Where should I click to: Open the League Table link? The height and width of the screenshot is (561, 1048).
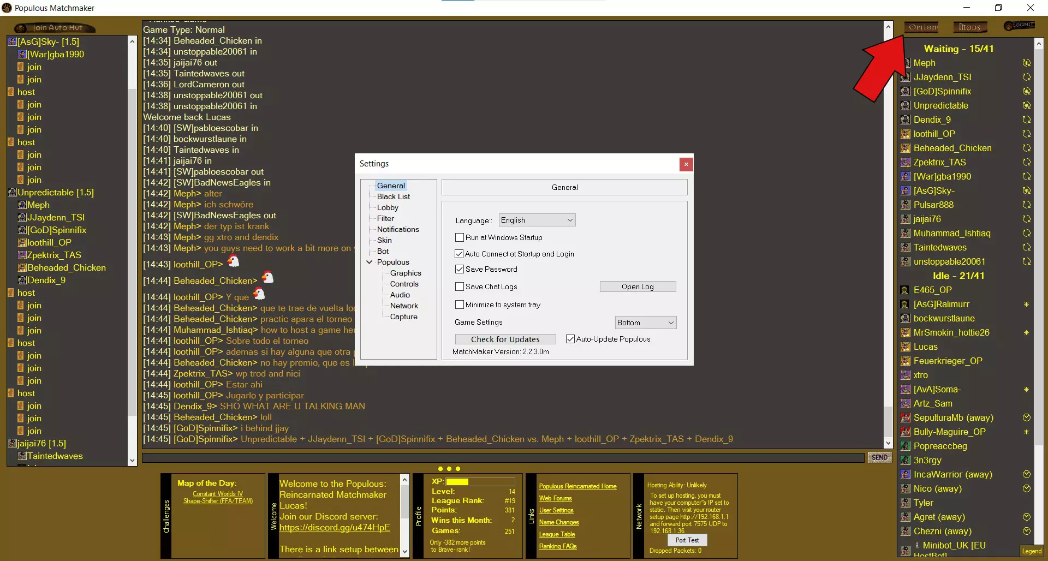coord(557,534)
